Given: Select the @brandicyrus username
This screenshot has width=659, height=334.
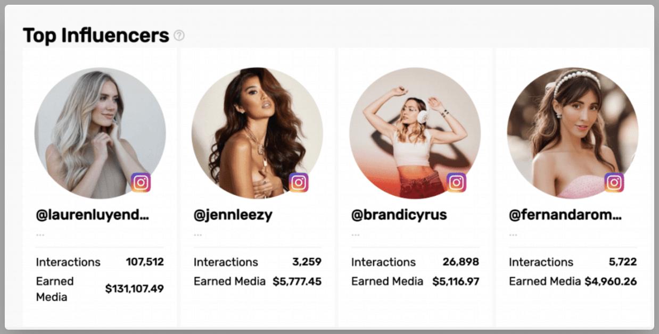Looking at the screenshot, I should (399, 215).
